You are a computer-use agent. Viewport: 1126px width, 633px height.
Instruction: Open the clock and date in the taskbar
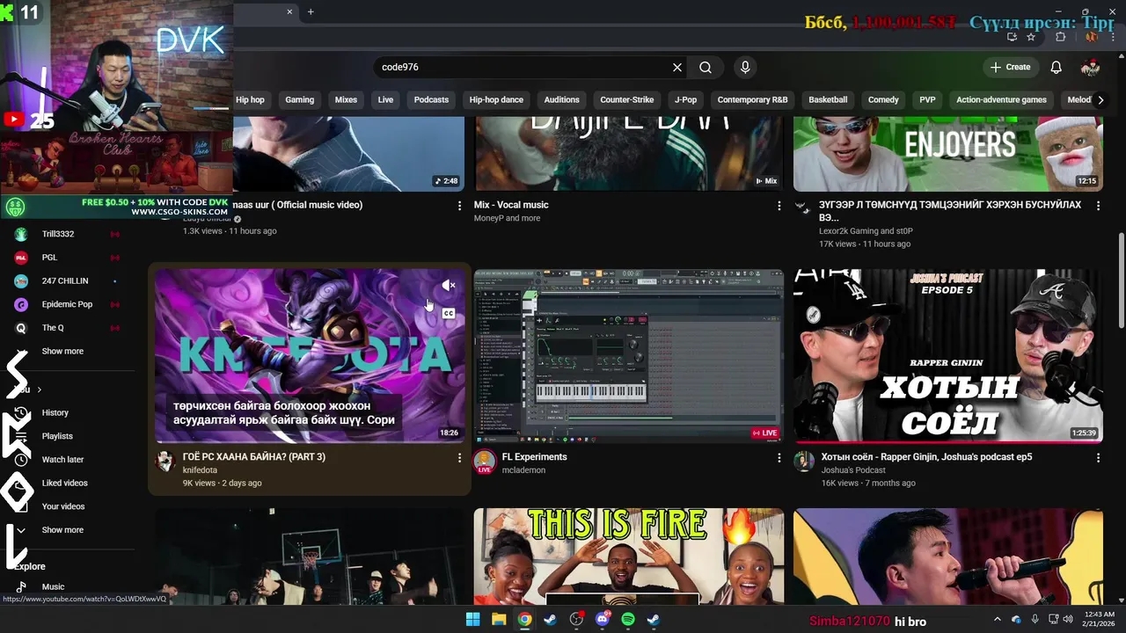coord(1099,619)
